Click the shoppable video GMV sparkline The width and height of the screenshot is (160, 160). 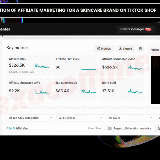pos(135,68)
